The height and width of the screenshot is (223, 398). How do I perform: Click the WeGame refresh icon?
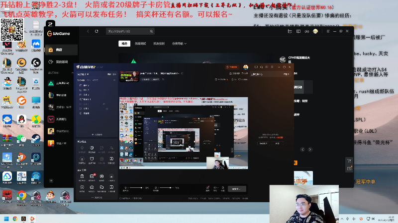tap(97, 31)
